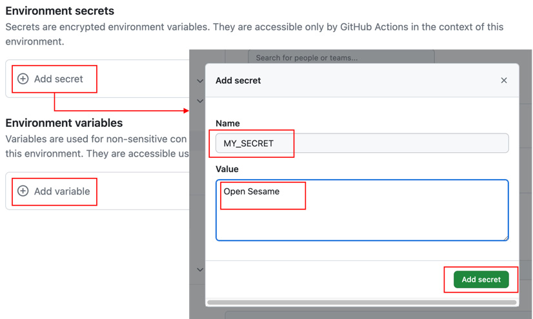The height and width of the screenshot is (319, 533).
Task: Click the secrets description mentioning GitHub Actions
Action: point(254,34)
